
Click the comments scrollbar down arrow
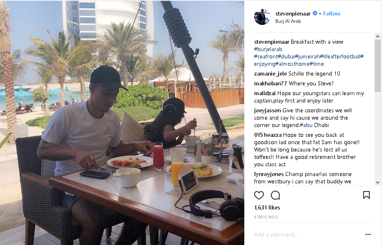pos(378,182)
